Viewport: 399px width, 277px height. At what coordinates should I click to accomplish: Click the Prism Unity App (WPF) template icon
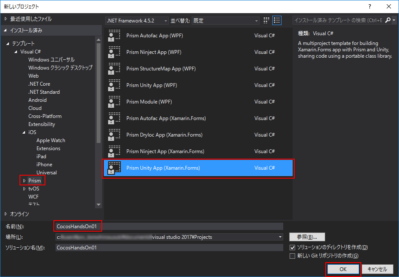pyautogui.click(x=114, y=85)
